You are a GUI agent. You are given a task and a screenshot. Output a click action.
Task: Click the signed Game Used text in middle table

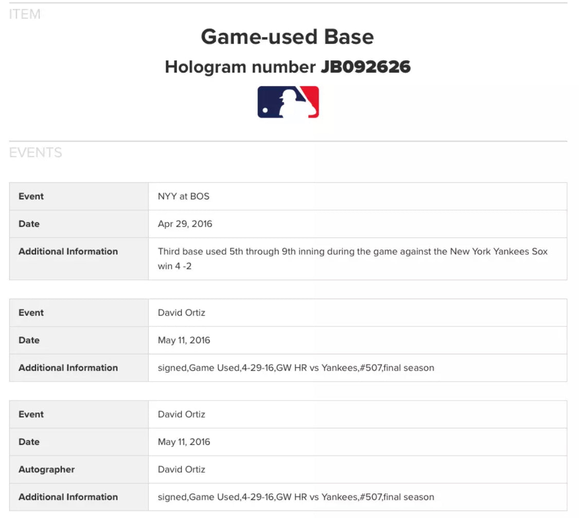click(x=295, y=368)
